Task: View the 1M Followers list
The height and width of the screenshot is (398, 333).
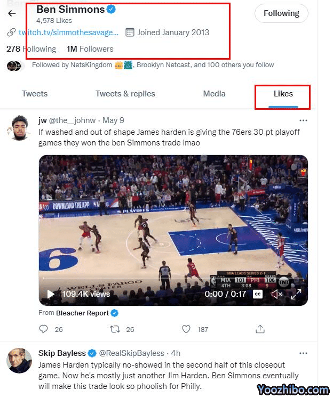Action: coord(90,49)
